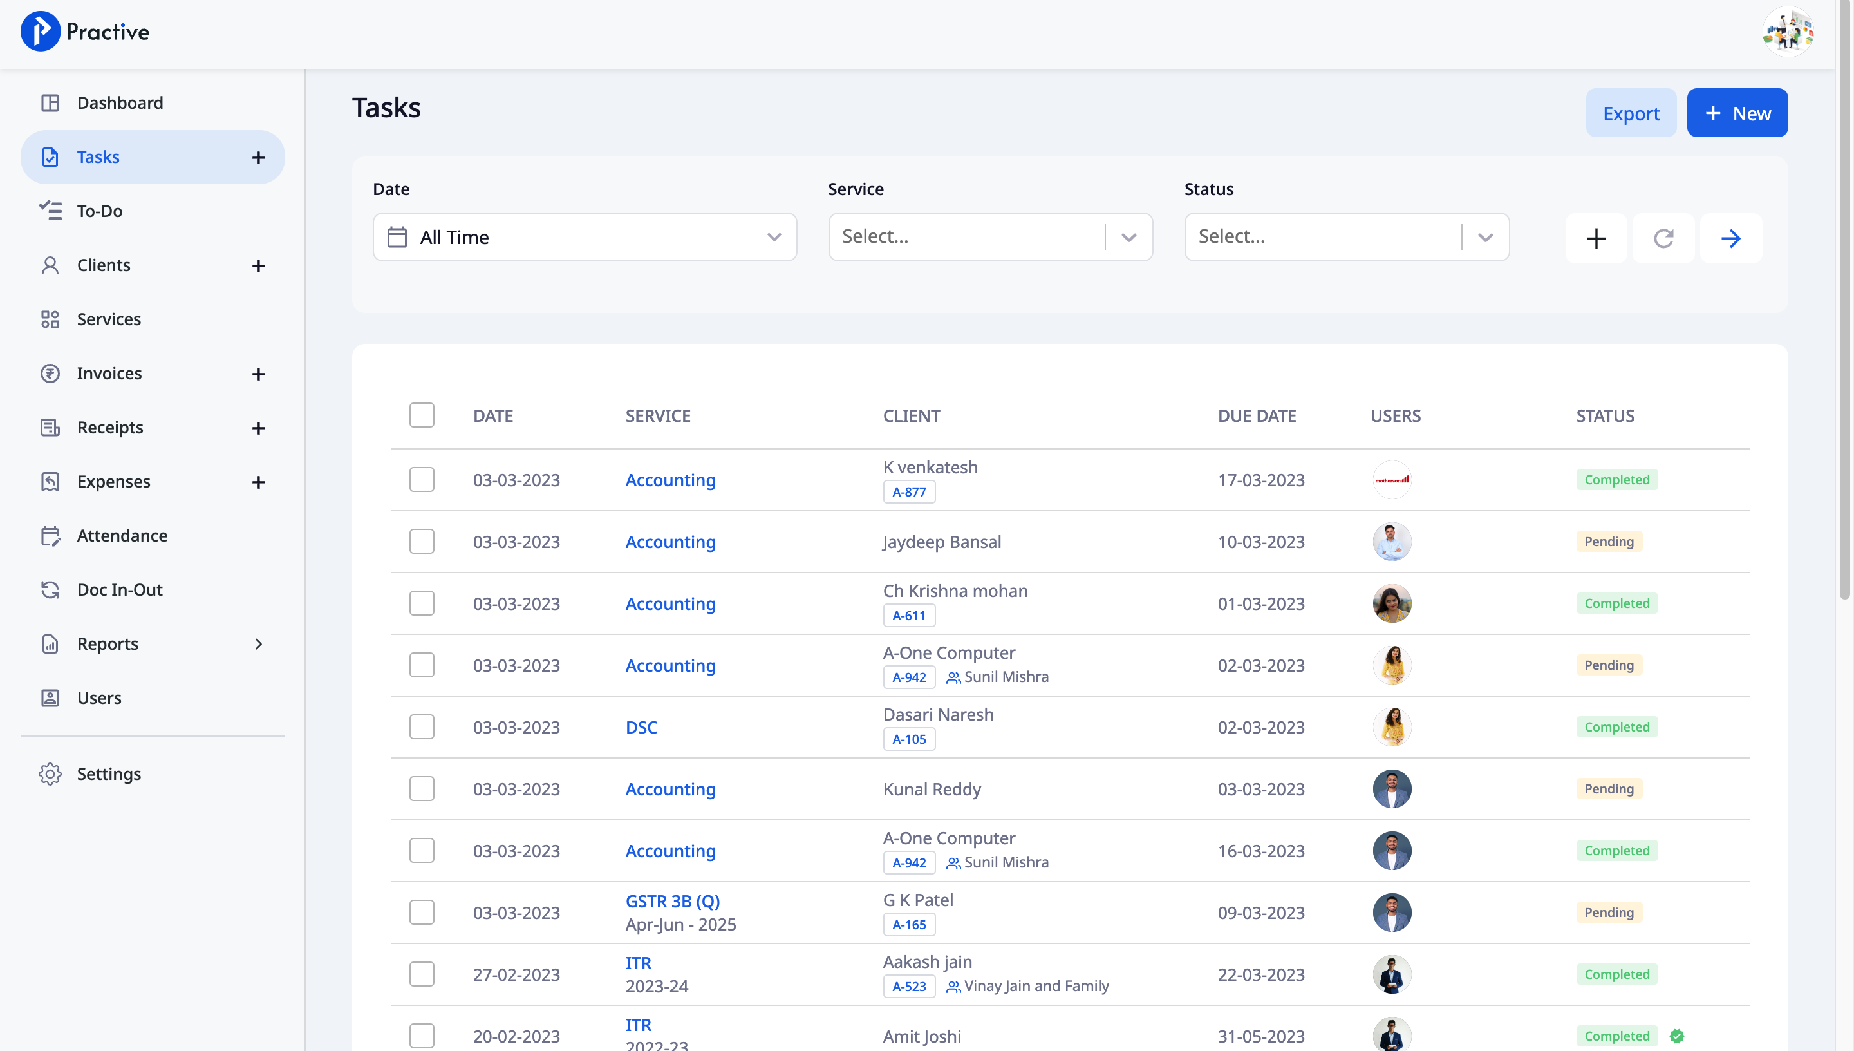Refresh the task list with reload icon

(x=1663, y=238)
